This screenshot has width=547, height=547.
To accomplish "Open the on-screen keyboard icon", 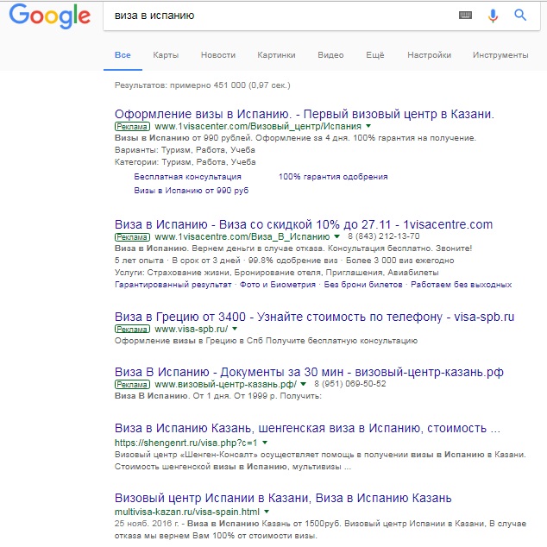I will (x=465, y=15).
